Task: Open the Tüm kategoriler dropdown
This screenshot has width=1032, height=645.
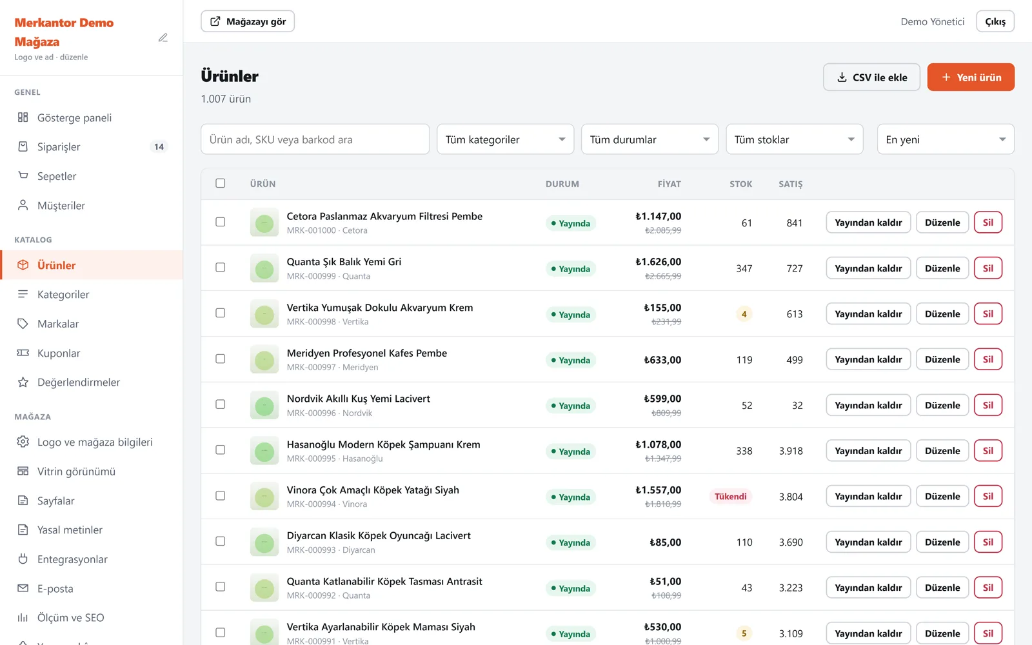Action: click(x=505, y=139)
